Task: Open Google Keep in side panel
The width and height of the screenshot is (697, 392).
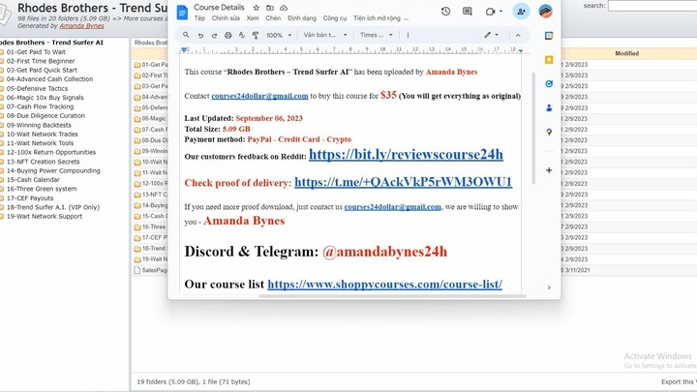Action: (549, 59)
